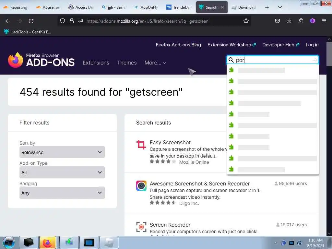
Task: Switch to the Access Denied tab
Action: pyautogui.click(x=81, y=7)
